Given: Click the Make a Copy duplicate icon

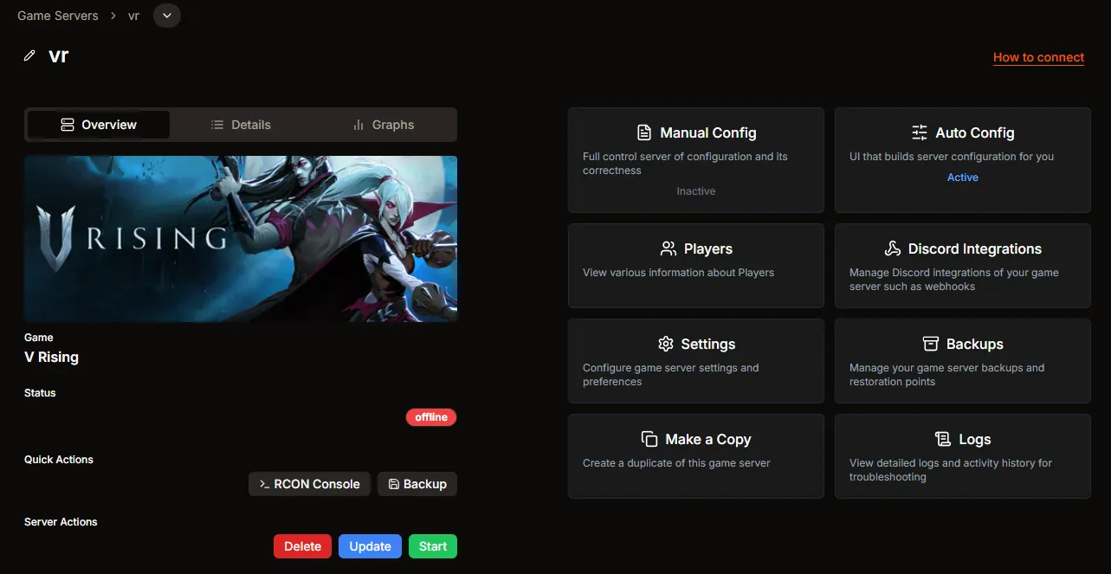Looking at the screenshot, I should (x=649, y=438).
